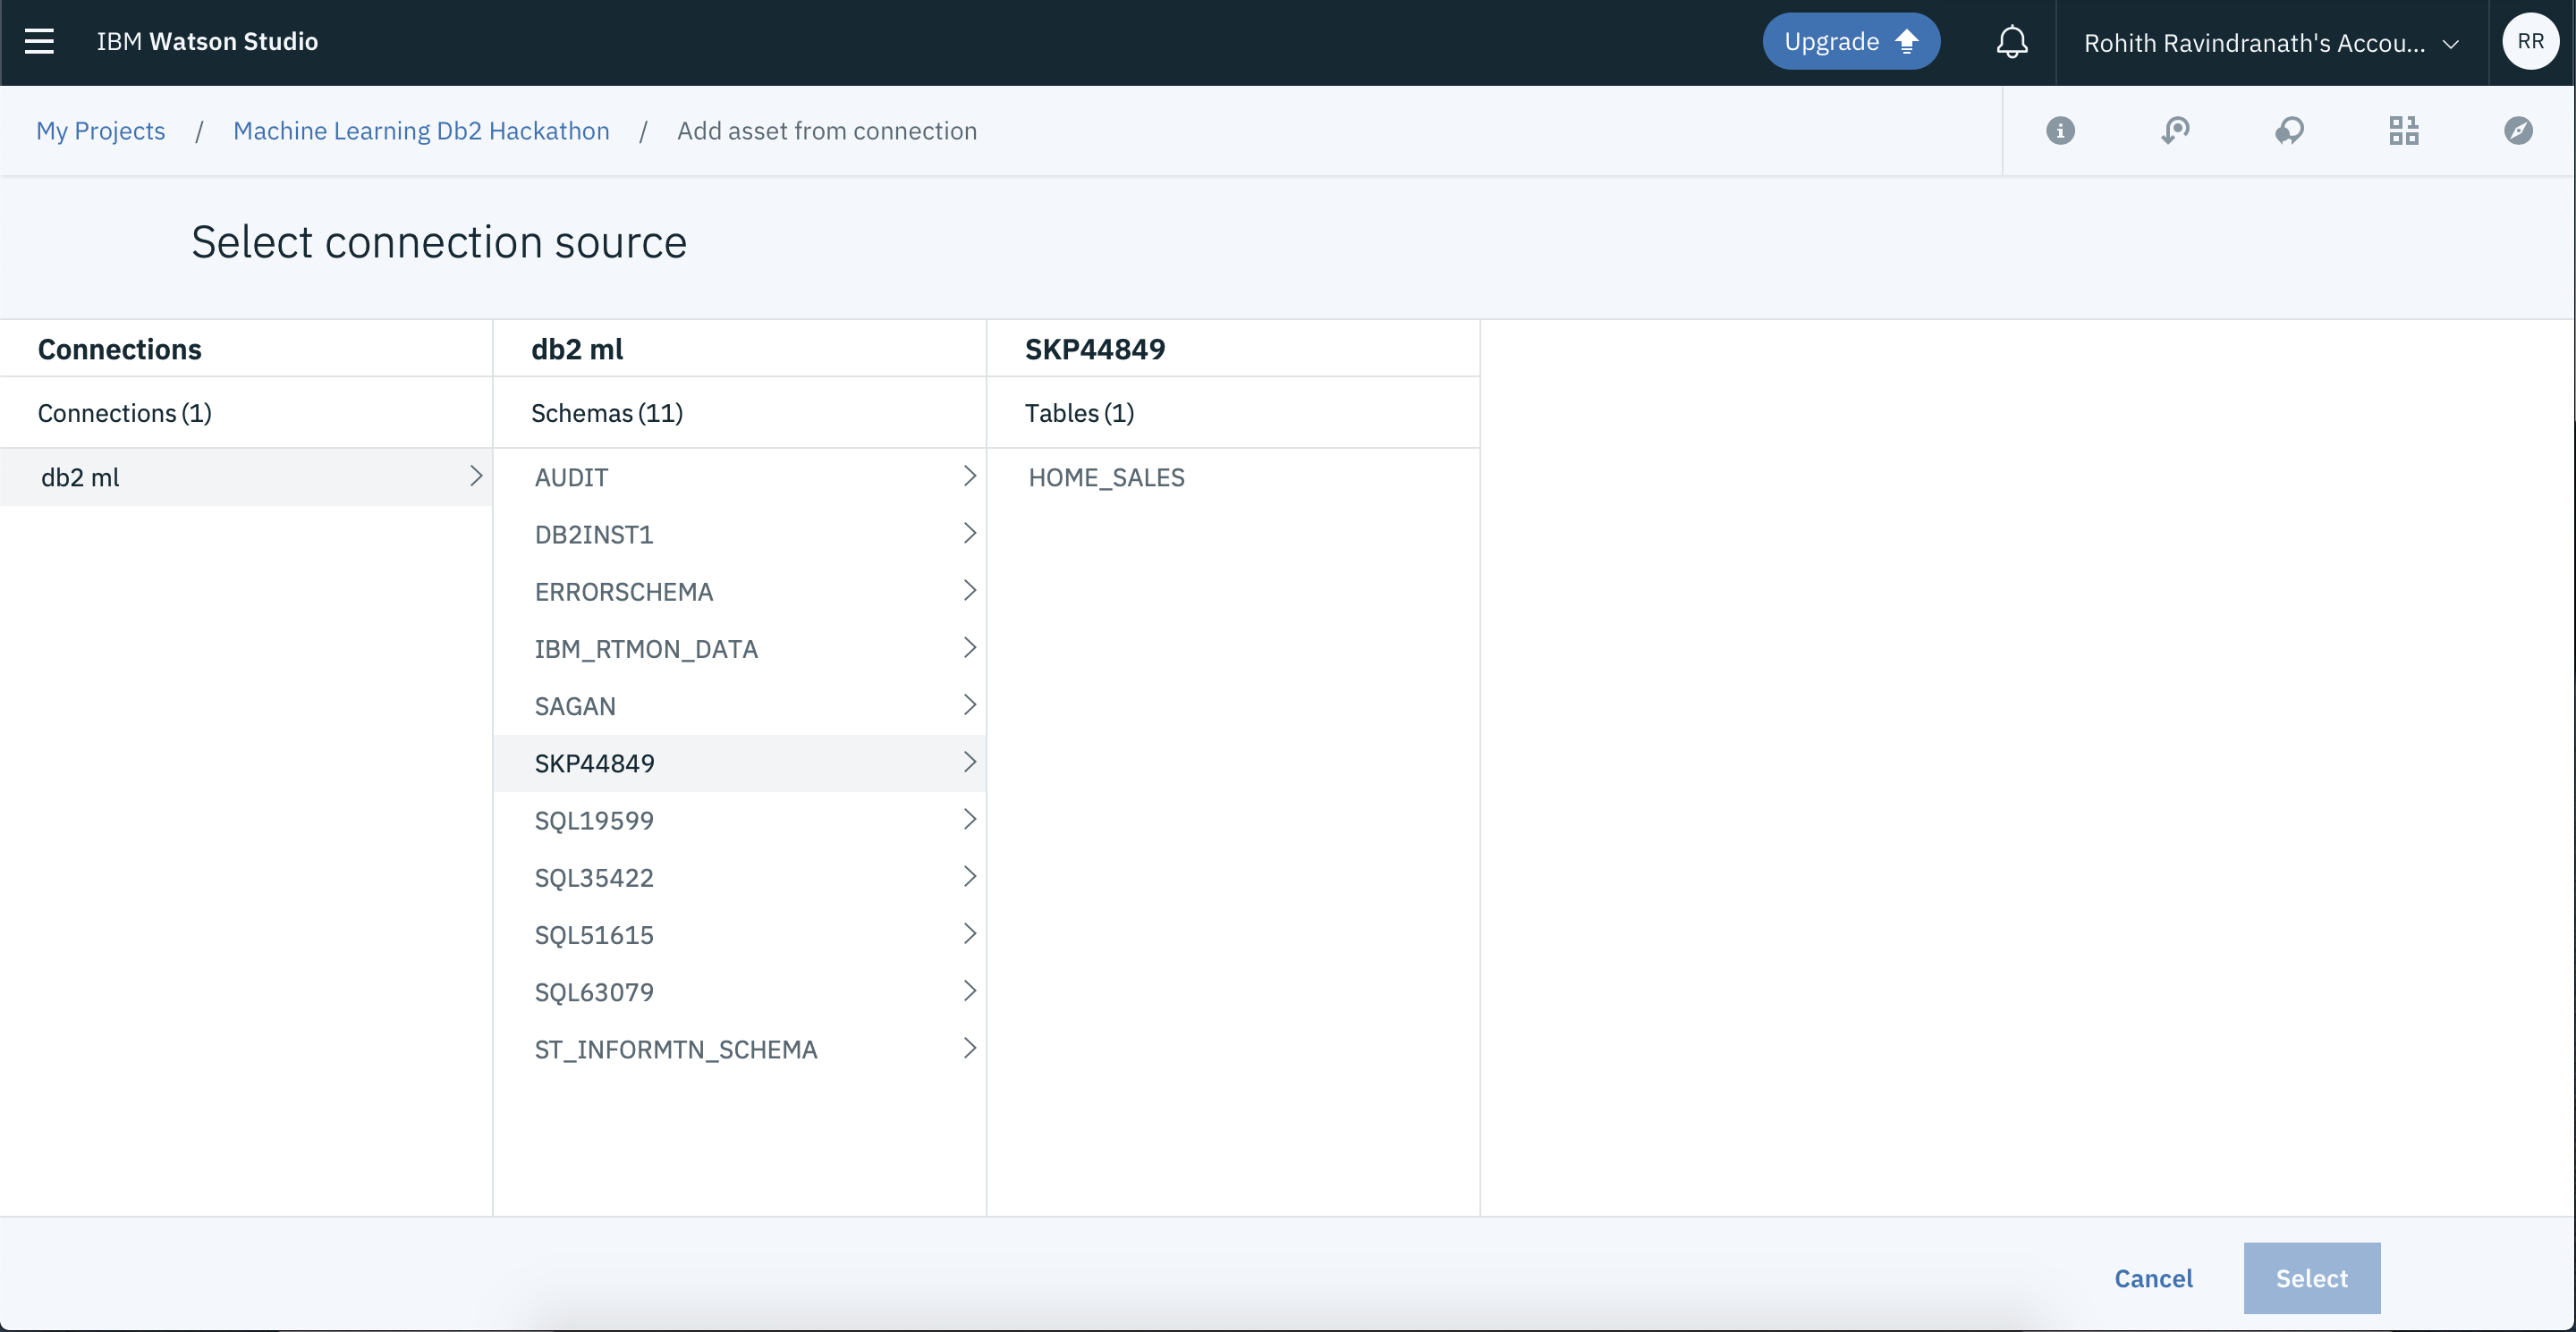
Task: Open the hamburger navigation menu
Action: (40, 42)
